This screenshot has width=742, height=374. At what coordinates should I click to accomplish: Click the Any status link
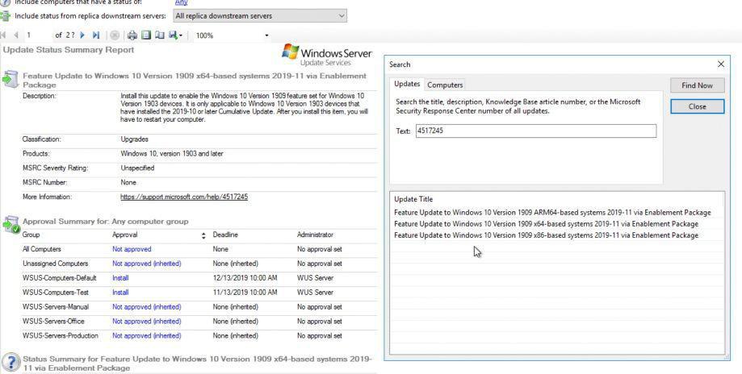181,2
